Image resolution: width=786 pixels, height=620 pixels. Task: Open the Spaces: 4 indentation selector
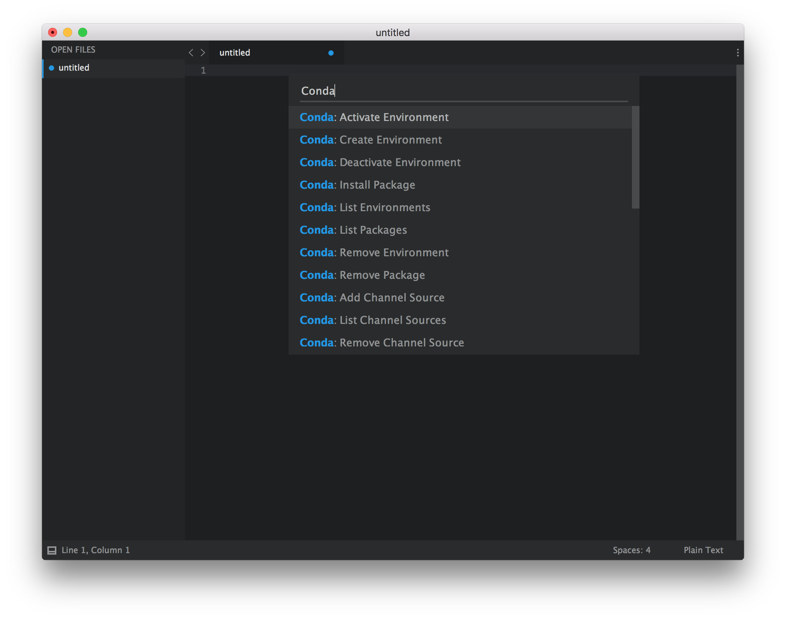point(631,550)
